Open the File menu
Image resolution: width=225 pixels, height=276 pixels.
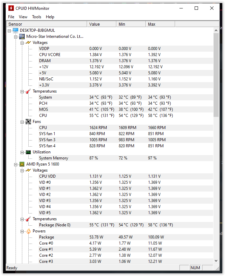point(11,17)
